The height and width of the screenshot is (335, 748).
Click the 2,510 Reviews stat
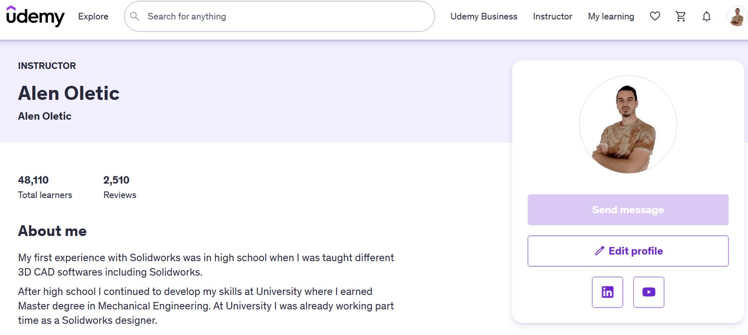[x=119, y=187]
